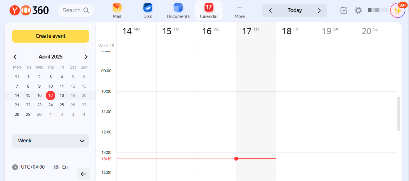Open the tasks checkmark icon

[344, 10]
